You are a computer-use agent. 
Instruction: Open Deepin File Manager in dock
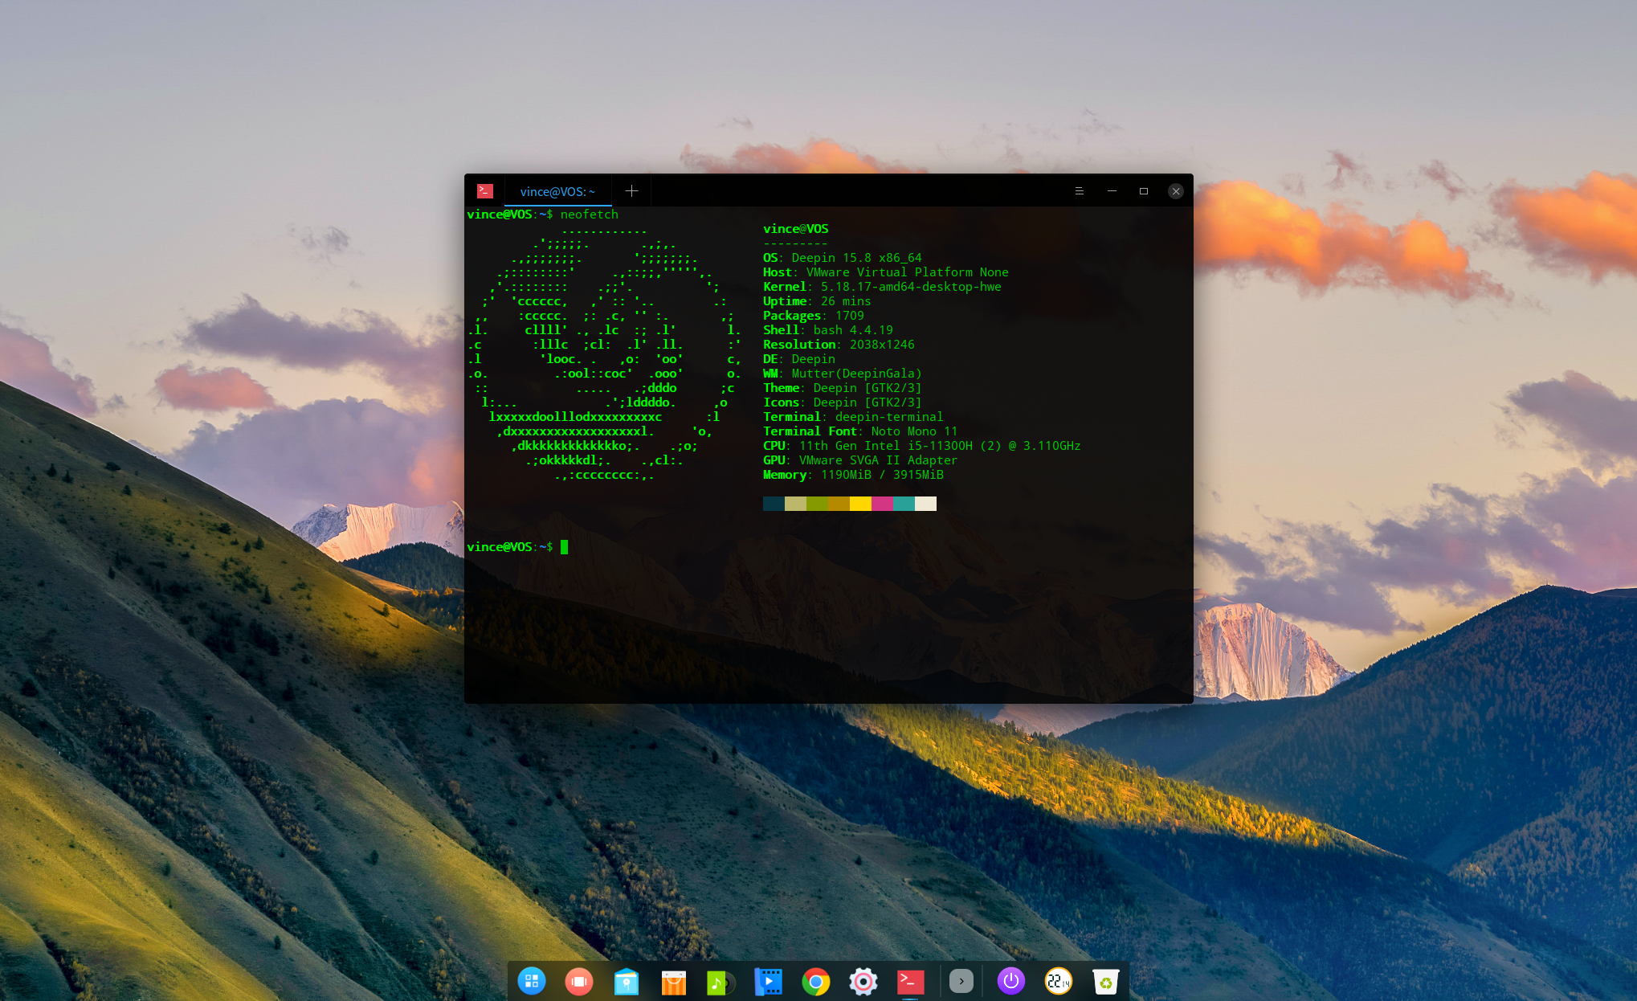626,982
